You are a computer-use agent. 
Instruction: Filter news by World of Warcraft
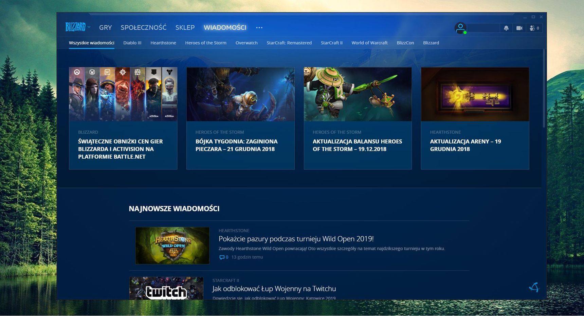click(x=369, y=43)
